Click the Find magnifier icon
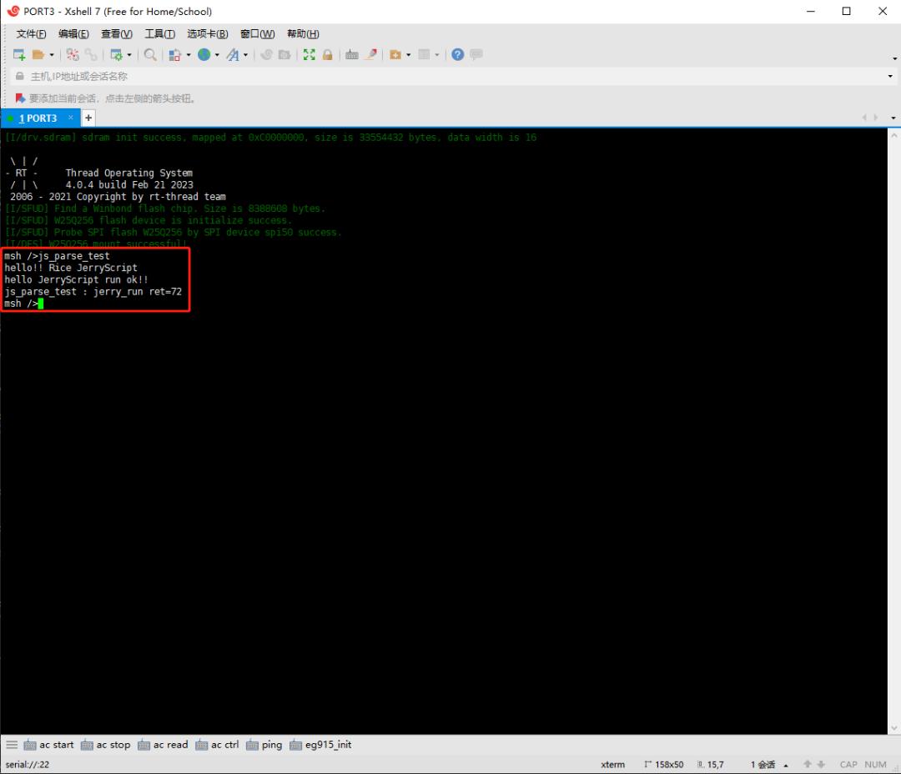This screenshot has height=774, width=901. [x=150, y=54]
